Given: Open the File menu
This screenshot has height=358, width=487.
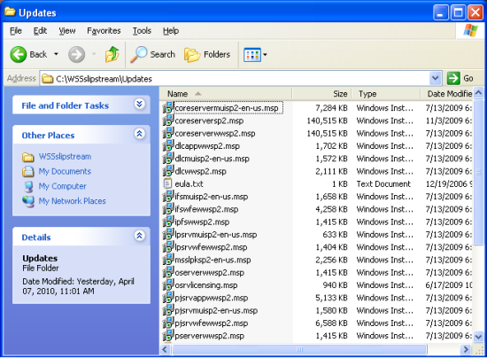Looking at the screenshot, I should point(16,31).
